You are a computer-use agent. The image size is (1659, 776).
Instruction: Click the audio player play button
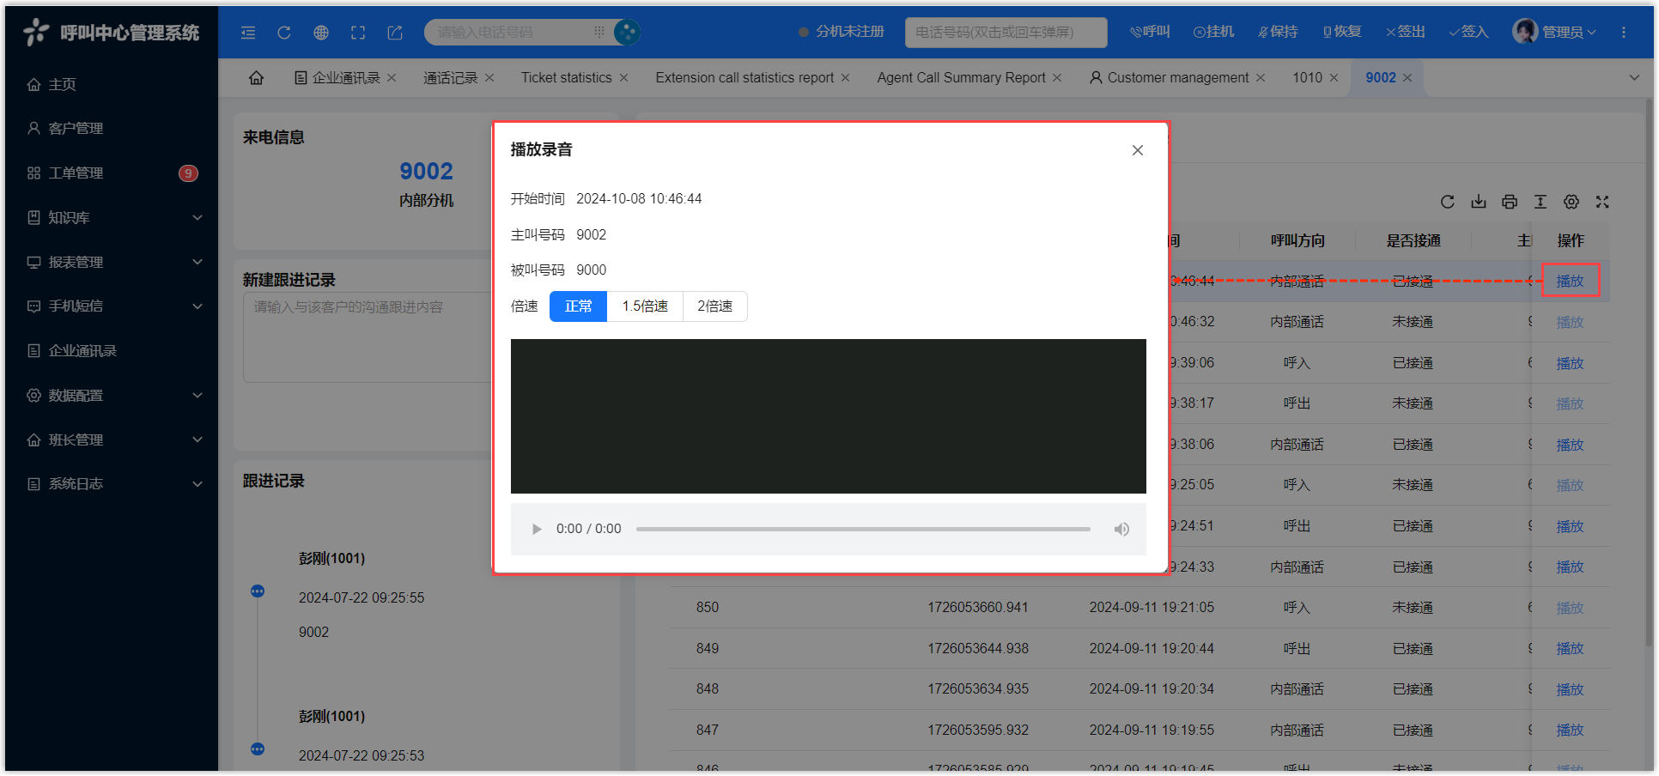(537, 530)
